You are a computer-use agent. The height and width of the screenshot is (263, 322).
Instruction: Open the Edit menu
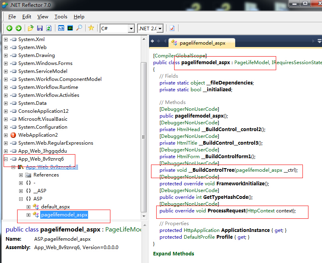coord(27,17)
